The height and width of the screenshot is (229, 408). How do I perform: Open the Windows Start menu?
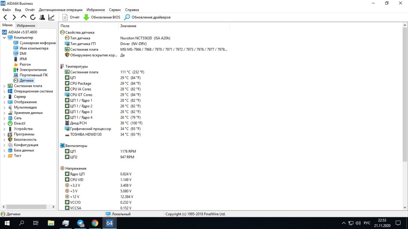pyautogui.click(x=7, y=223)
